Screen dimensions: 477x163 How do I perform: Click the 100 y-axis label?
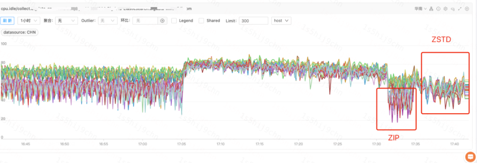(4, 44)
